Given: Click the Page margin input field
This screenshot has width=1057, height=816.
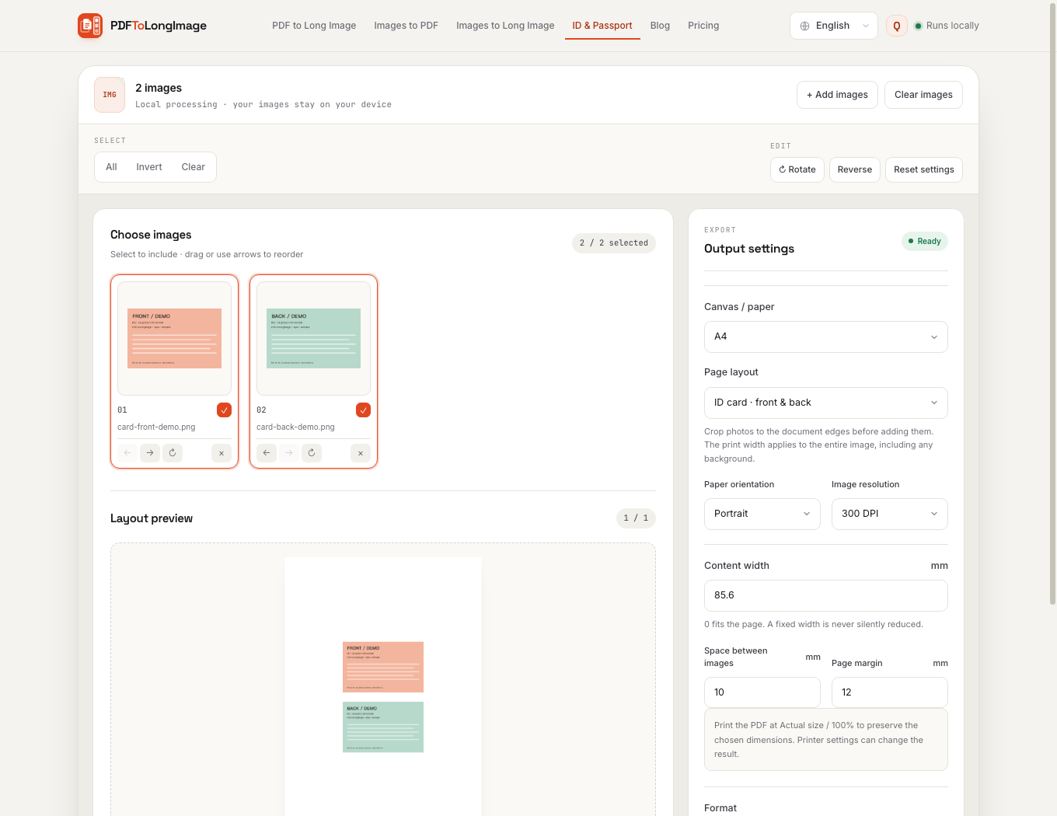Looking at the screenshot, I should click(x=890, y=692).
